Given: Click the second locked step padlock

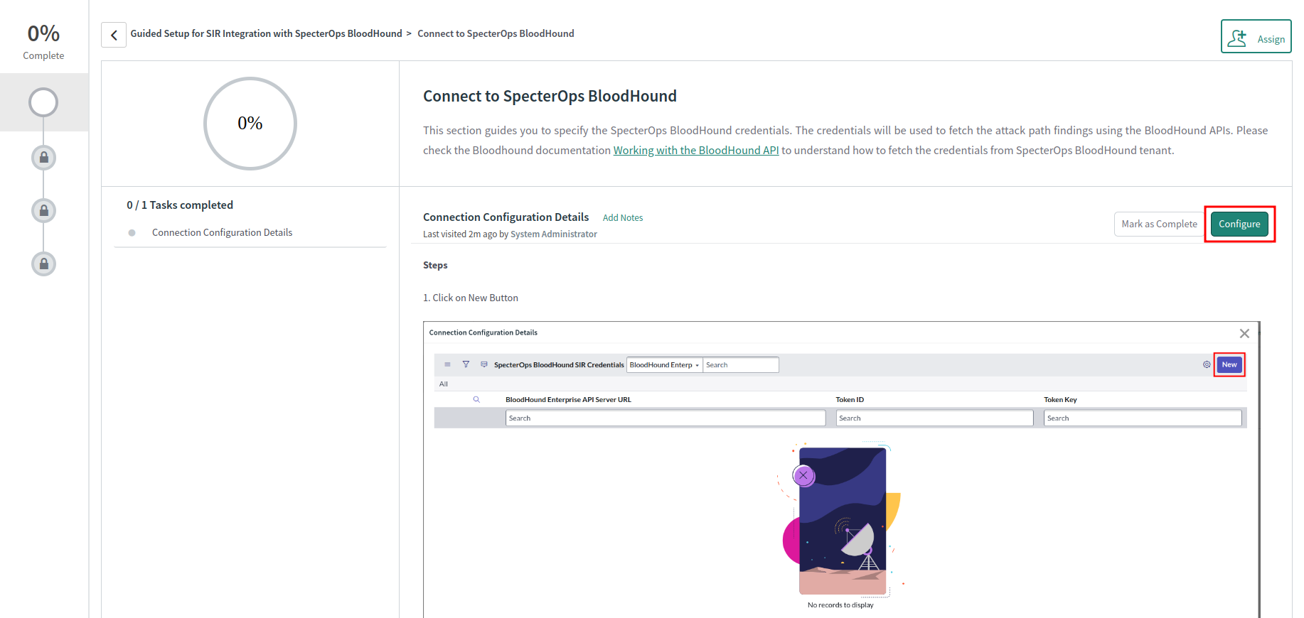Looking at the screenshot, I should pos(43,211).
